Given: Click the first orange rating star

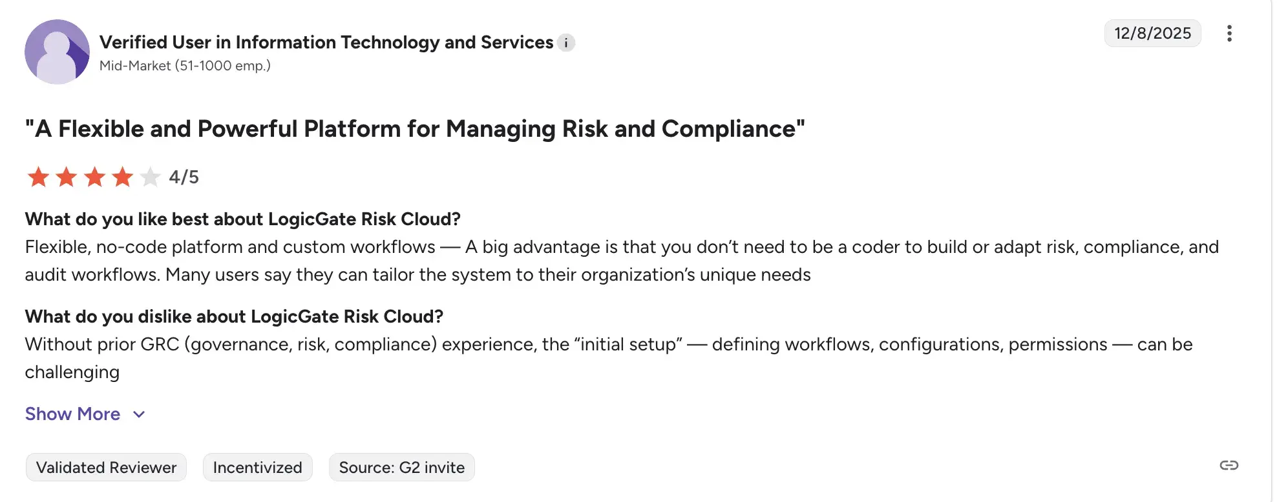Looking at the screenshot, I should coord(39,177).
